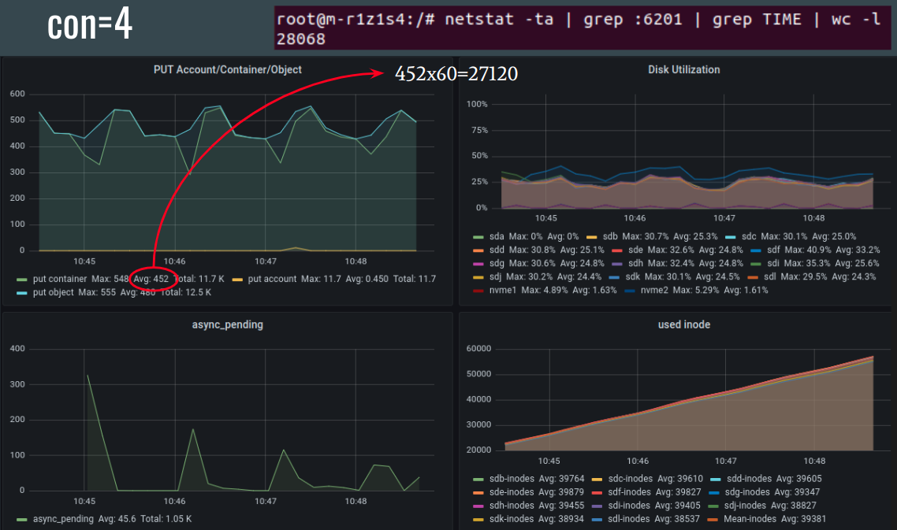
Task: Toggle the put account legend entry
Action: coord(273,279)
